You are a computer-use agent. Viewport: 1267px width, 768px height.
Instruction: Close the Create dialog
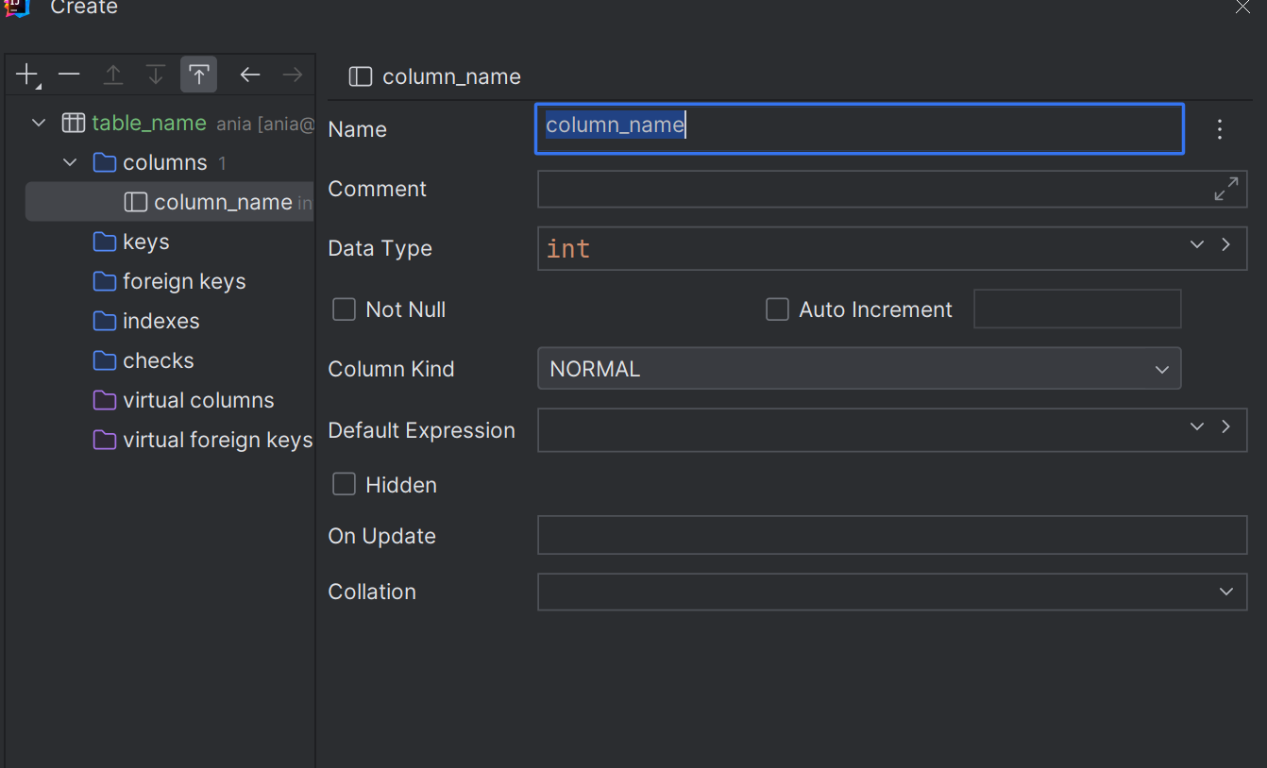[x=1243, y=6]
